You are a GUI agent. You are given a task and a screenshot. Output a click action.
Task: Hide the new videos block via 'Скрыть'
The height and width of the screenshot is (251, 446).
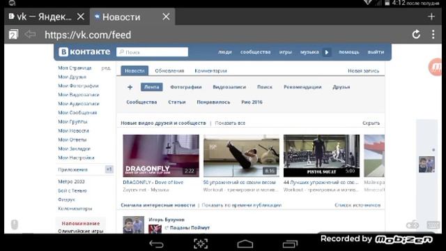[x=371, y=123]
